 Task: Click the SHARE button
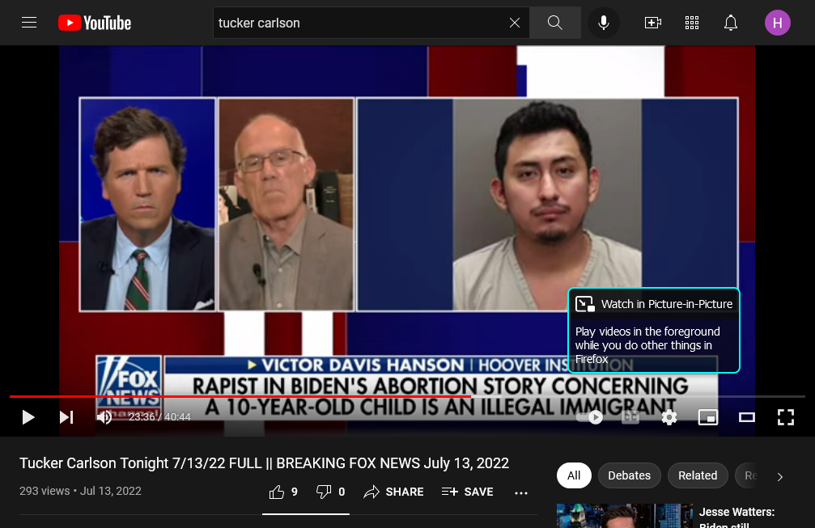pos(393,492)
